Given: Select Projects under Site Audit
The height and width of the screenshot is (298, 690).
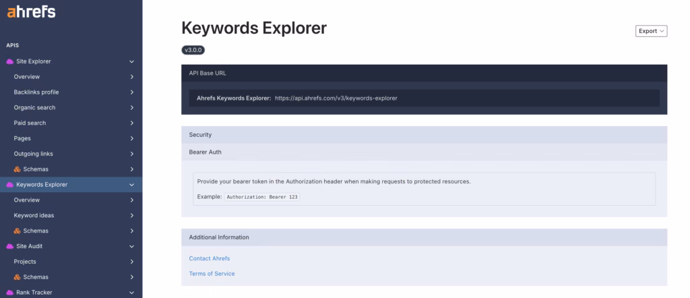Looking at the screenshot, I should coord(25,262).
